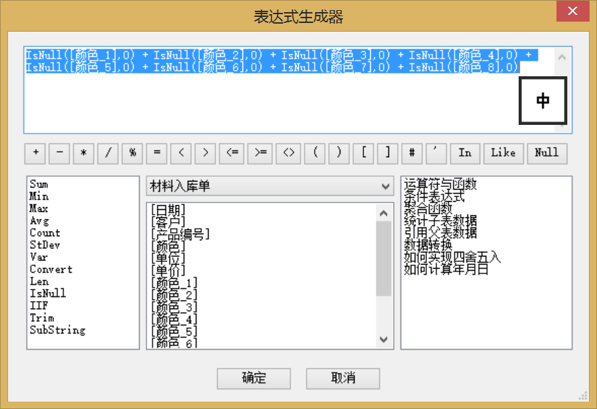The width and height of the screenshot is (597, 409).
Task: Select the Min function
Action: click(39, 196)
